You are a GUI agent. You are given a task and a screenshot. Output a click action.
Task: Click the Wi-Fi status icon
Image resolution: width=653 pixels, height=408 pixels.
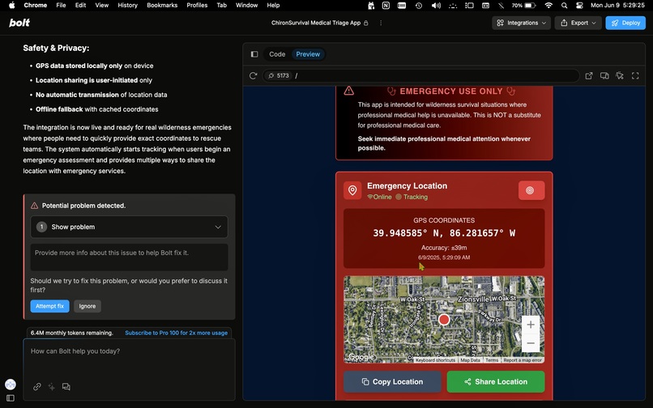coord(548,6)
